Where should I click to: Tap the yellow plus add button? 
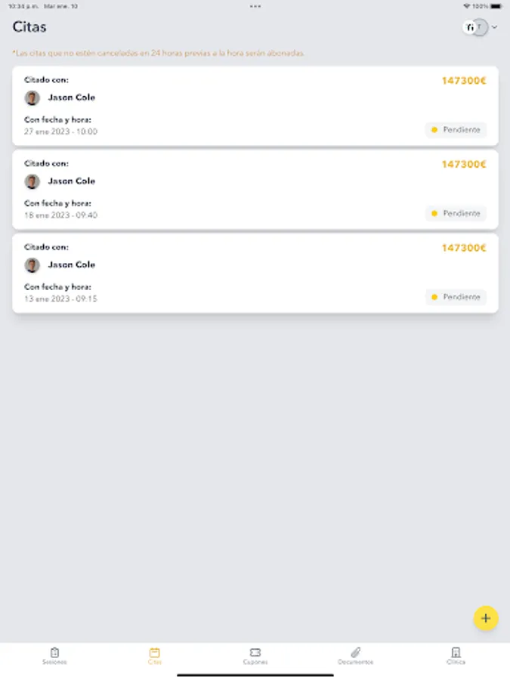485,618
